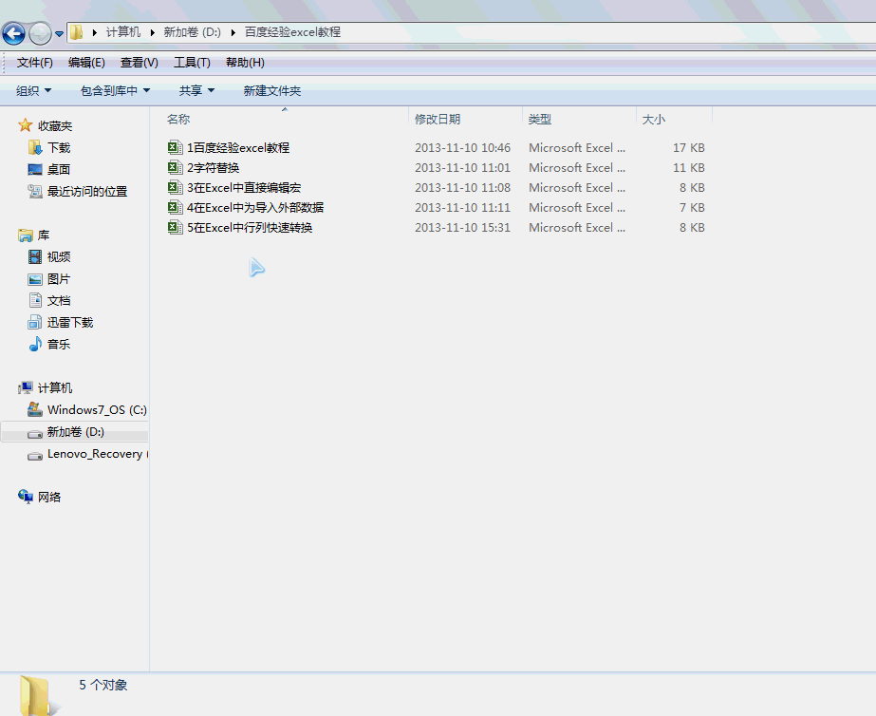
Task: Click the Excel icon of 5在Excel中行列快速转换
Action: point(175,228)
